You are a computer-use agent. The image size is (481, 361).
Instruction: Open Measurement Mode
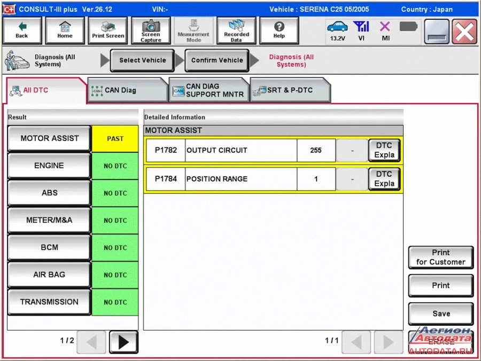(193, 30)
